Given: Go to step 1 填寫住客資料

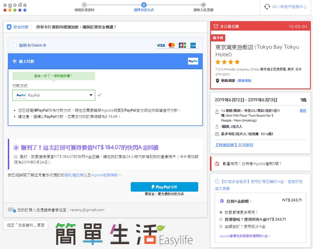Looking at the screenshot, I should coord(84,7).
